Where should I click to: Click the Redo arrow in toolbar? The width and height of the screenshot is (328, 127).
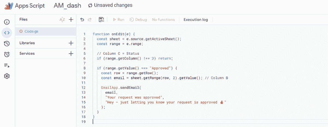pos(89,20)
